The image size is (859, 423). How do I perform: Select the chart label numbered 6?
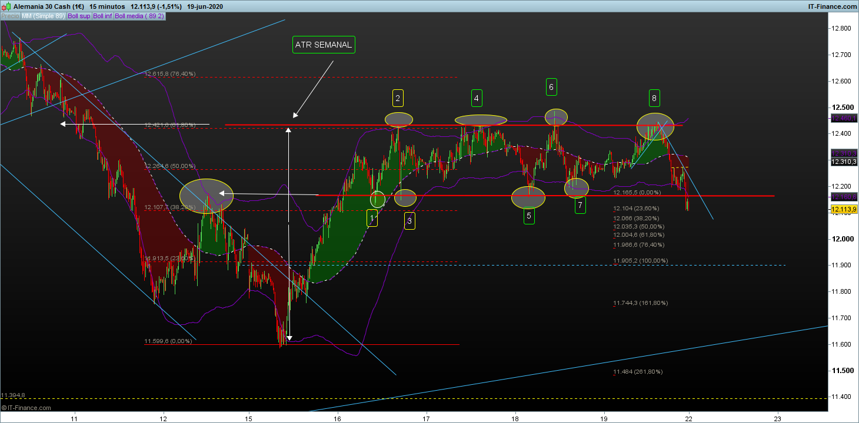coord(551,87)
